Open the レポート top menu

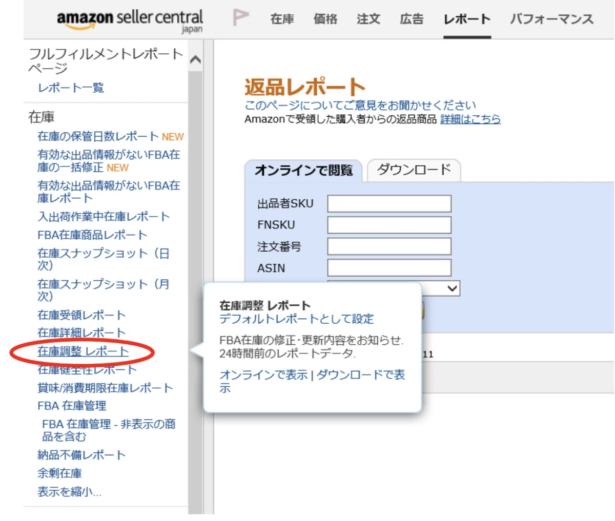click(467, 19)
